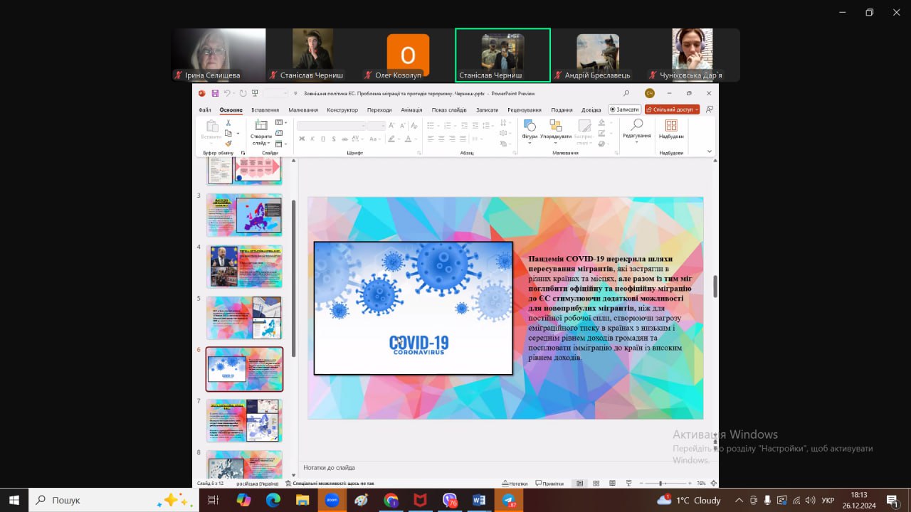Screen dimensions: 911x512
Task: Click the zoom slider handle
Action: pos(660,484)
